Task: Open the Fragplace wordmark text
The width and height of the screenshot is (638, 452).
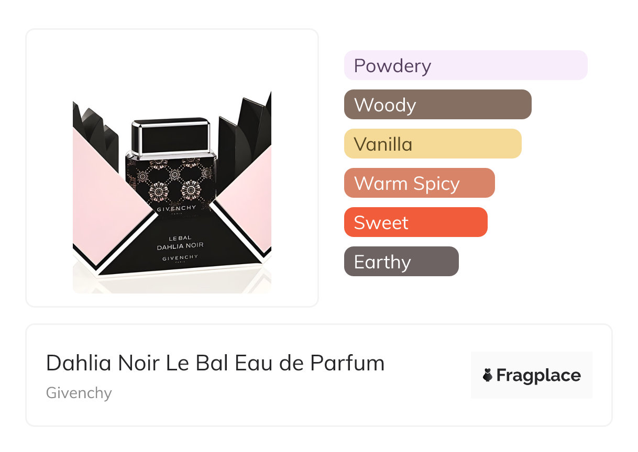Action: click(538, 376)
